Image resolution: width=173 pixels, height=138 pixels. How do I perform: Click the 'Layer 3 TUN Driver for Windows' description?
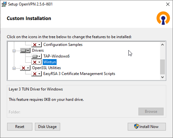36,89
